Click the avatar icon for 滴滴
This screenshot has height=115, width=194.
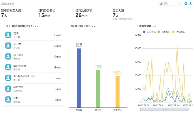tap(8, 35)
